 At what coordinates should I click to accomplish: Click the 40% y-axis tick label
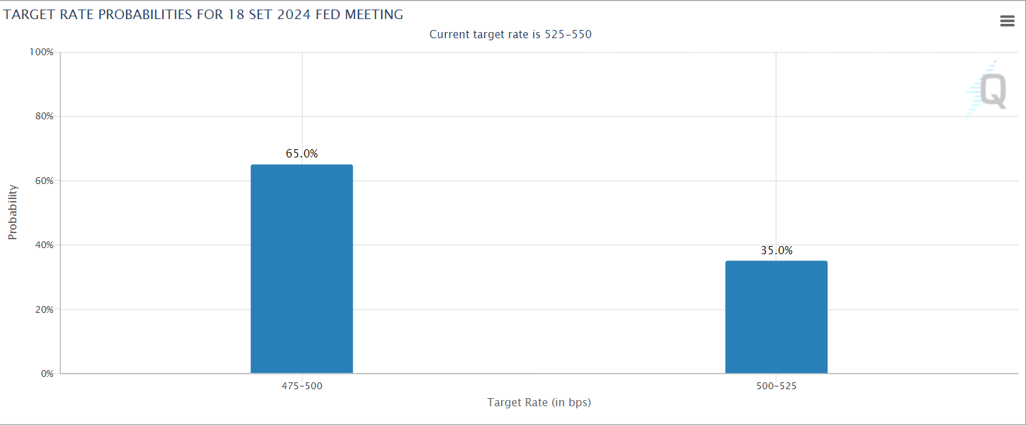click(x=44, y=245)
